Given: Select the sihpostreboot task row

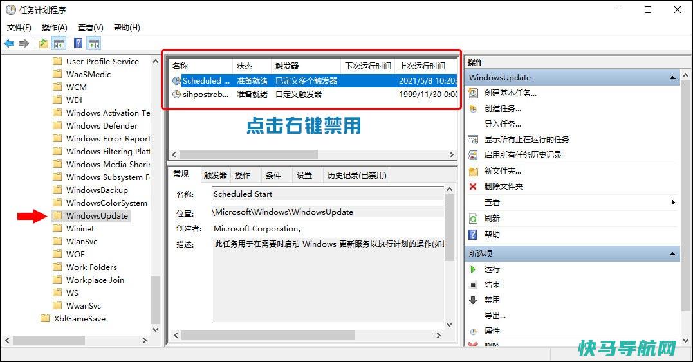Looking at the screenshot, I should click(x=313, y=95).
